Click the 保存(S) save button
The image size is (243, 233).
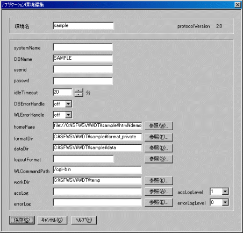point(22,220)
